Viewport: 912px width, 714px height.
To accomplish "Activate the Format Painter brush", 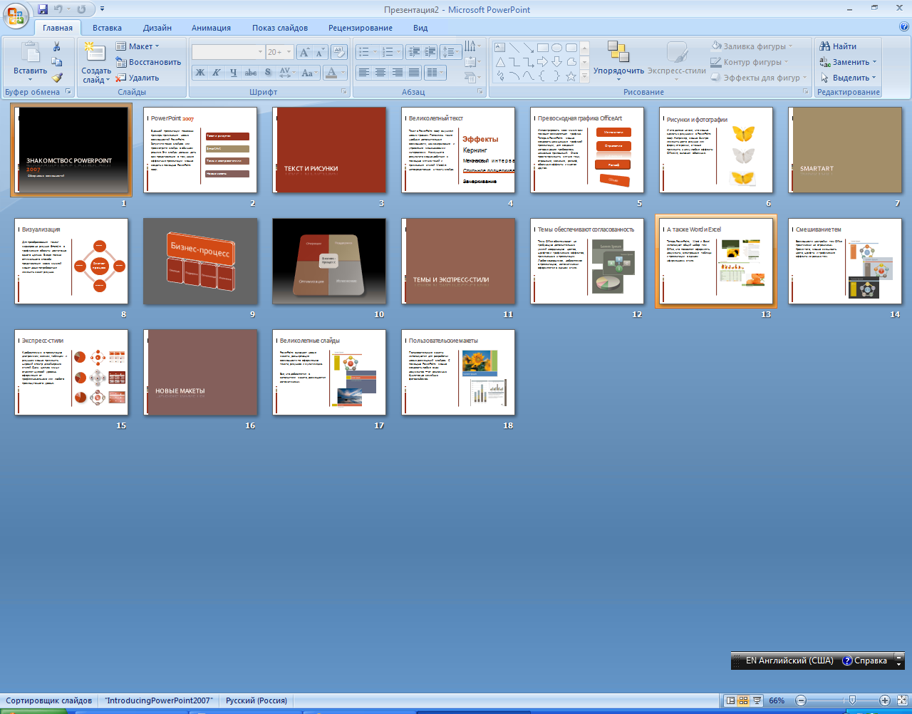I will pyautogui.click(x=57, y=78).
